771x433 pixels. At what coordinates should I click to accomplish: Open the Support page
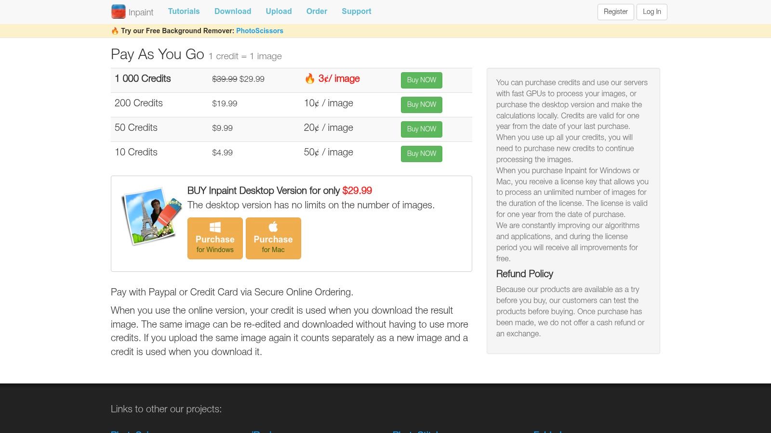pyautogui.click(x=356, y=12)
